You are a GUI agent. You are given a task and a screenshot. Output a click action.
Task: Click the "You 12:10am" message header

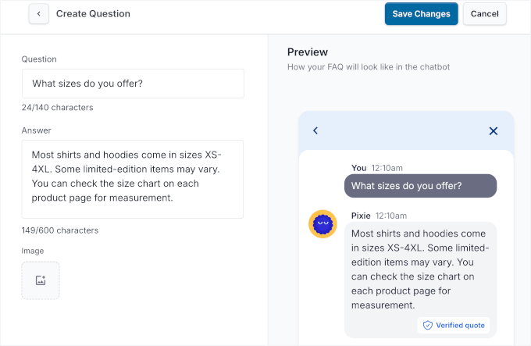[x=377, y=168]
